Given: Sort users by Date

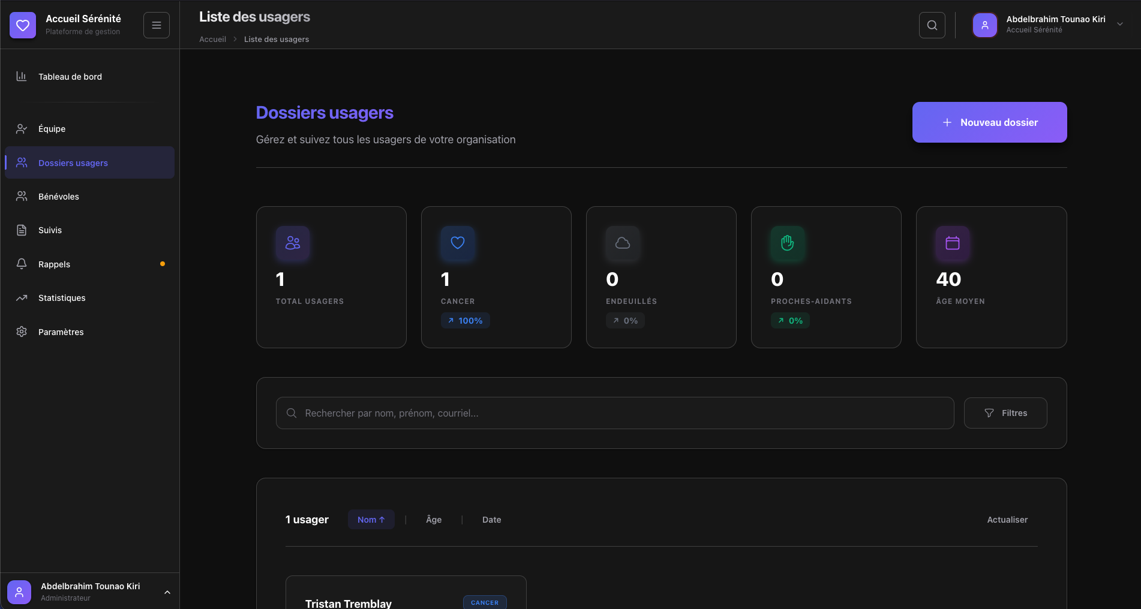Looking at the screenshot, I should [491, 520].
